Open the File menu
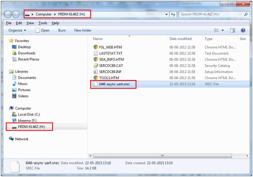253x177 pixels. pyautogui.click(x=9, y=23)
